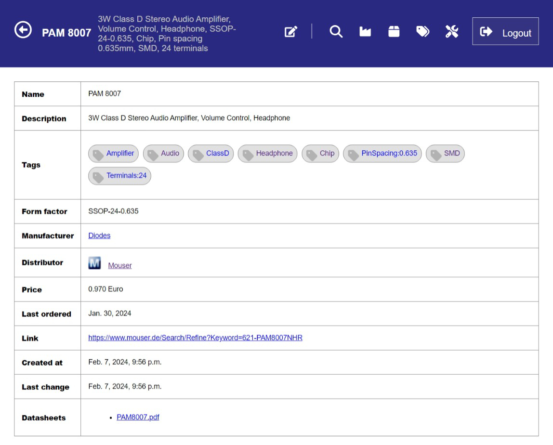Select the SMD tag

445,153
